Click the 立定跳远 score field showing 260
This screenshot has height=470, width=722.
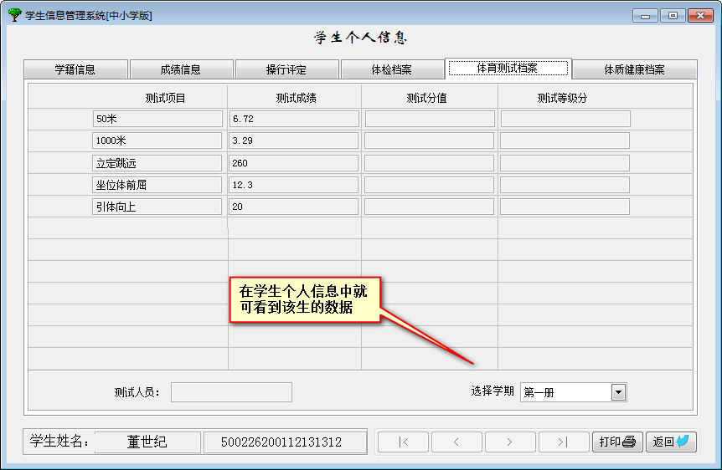point(293,162)
